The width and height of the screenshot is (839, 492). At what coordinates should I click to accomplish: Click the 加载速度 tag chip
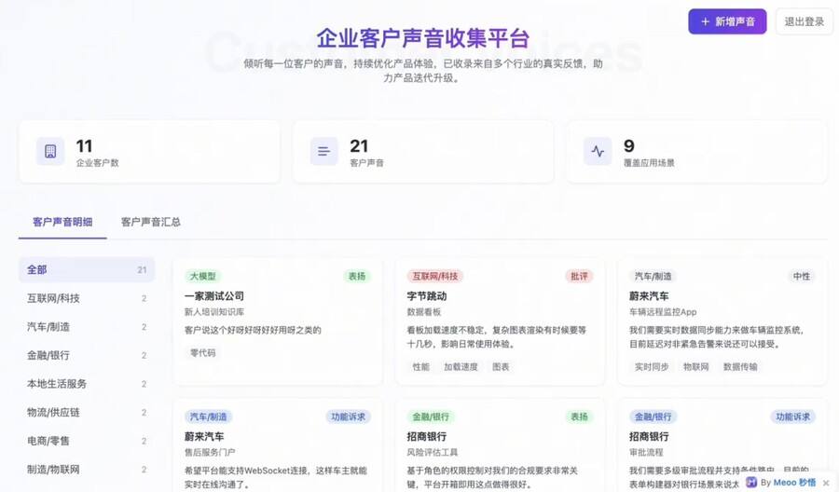pyautogui.click(x=461, y=367)
